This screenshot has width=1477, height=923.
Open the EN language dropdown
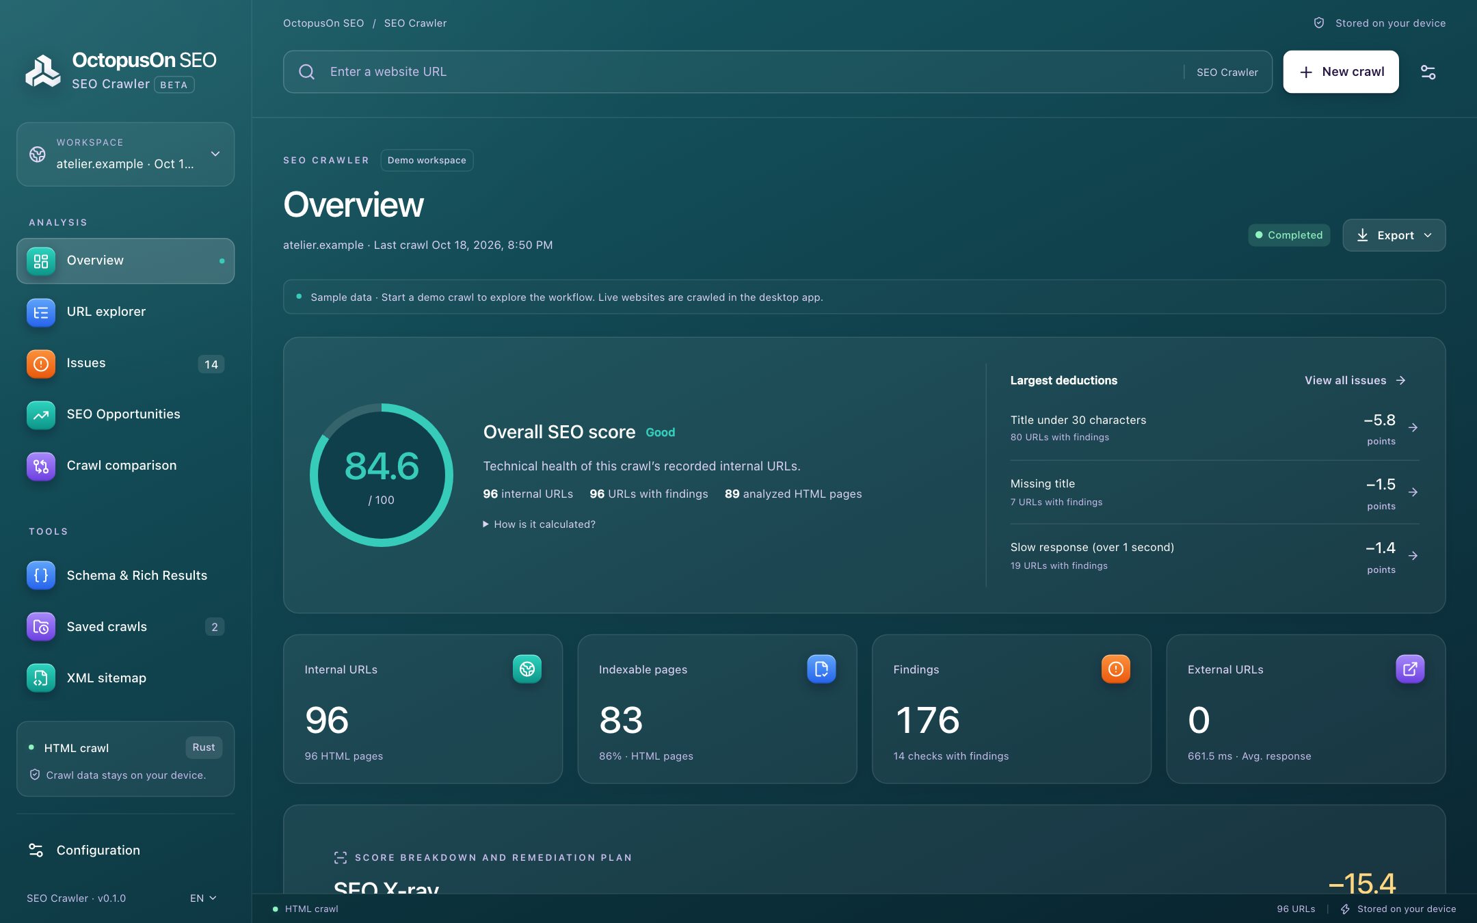[x=203, y=898]
